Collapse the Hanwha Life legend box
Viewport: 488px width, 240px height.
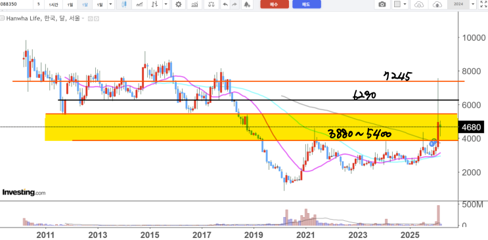click(2, 18)
